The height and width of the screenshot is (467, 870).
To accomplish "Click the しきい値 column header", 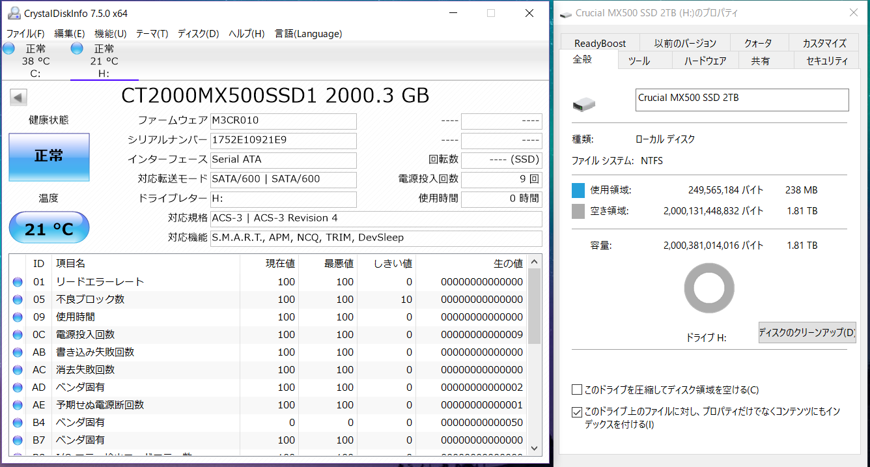I will click(386, 263).
